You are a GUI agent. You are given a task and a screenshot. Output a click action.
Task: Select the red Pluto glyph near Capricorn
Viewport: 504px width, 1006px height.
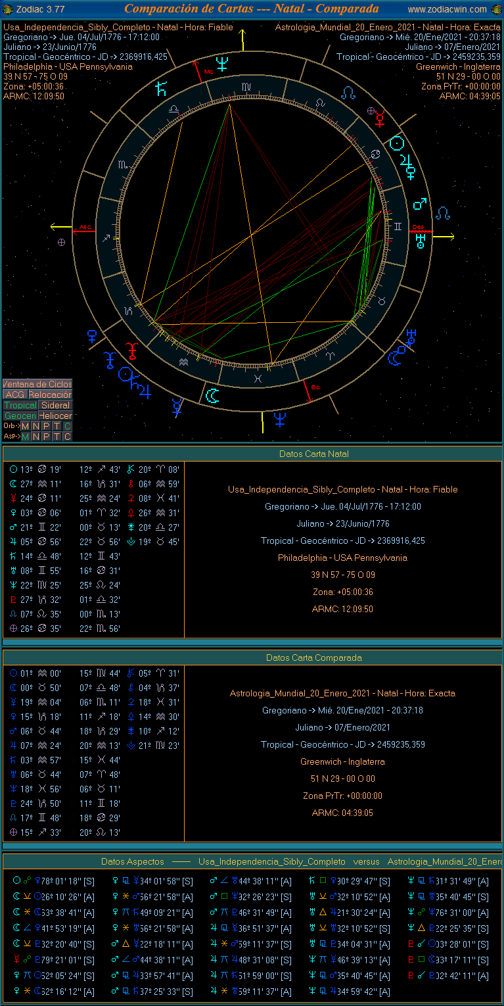tap(133, 350)
